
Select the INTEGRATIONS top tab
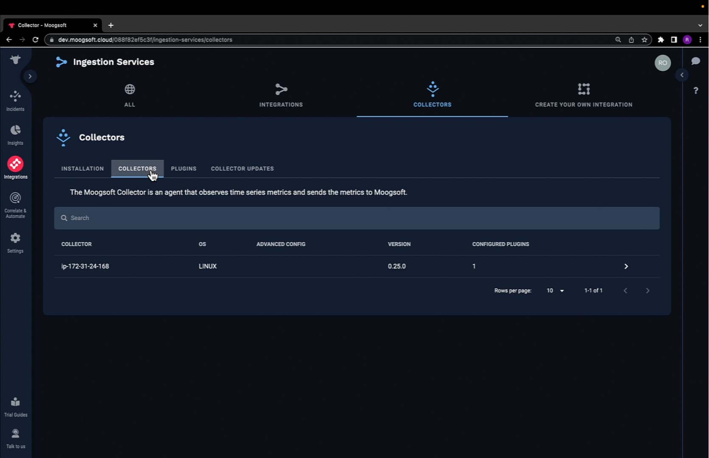(x=281, y=95)
